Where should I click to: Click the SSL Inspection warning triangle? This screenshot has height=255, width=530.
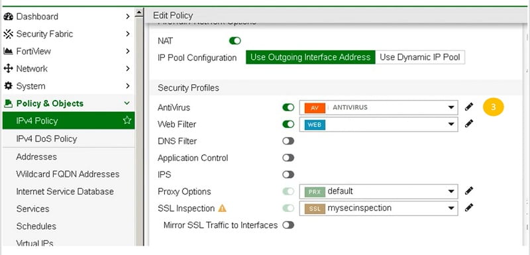pos(222,209)
